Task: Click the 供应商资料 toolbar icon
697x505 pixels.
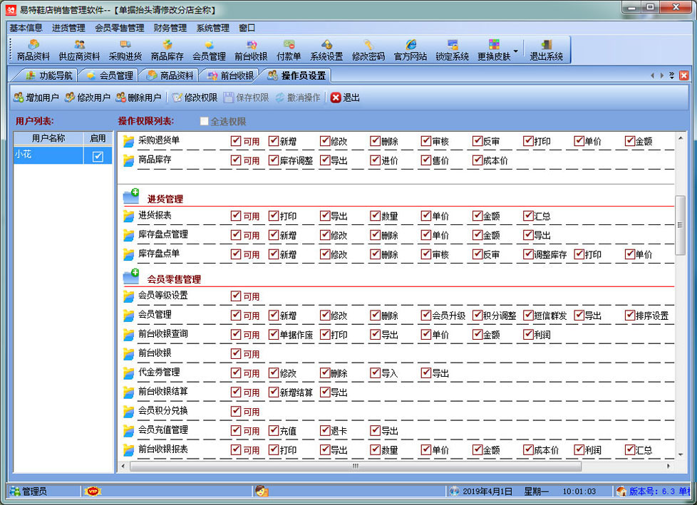Action: [x=79, y=50]
